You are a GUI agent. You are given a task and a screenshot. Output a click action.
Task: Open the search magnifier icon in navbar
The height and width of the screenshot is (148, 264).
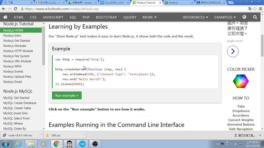[x=255, y=17]
